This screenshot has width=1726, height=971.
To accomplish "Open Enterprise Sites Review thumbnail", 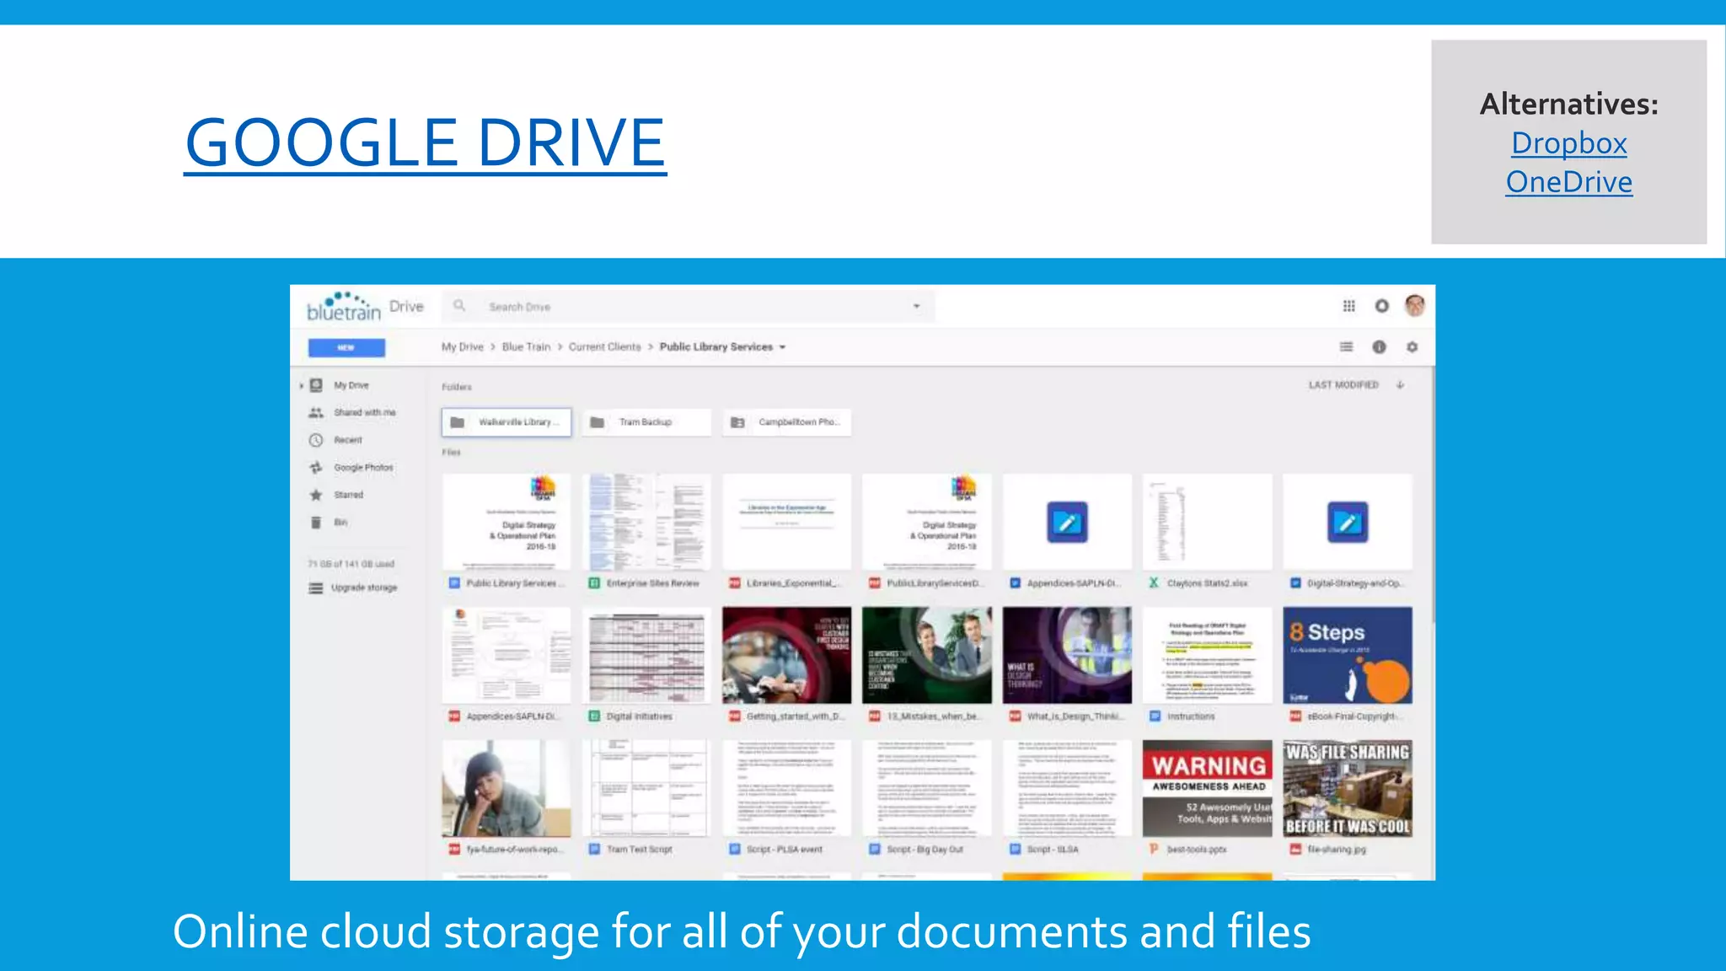I will [x=646, y=523].
